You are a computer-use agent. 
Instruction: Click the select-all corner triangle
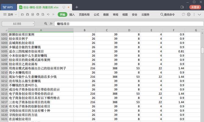6,30
